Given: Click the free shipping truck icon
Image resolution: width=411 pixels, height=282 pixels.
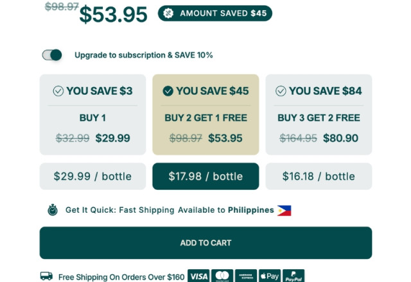Looking at the screenshot, I should 46,276.
